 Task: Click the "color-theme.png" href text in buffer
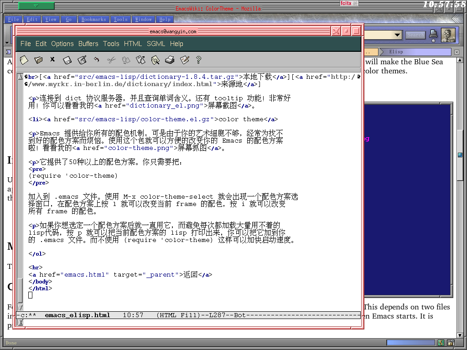coord(139,148)
